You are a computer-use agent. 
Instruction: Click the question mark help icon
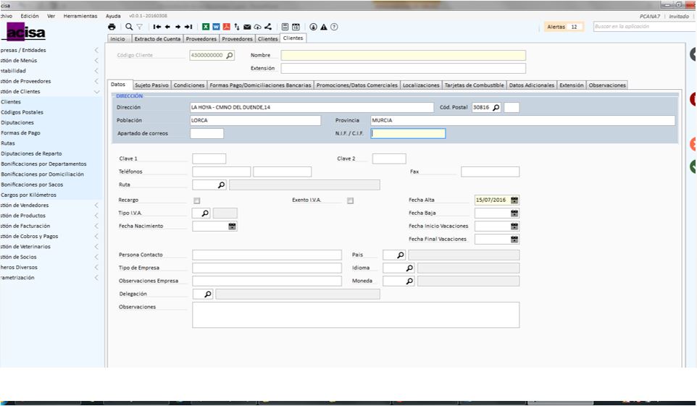click(334, 27)
